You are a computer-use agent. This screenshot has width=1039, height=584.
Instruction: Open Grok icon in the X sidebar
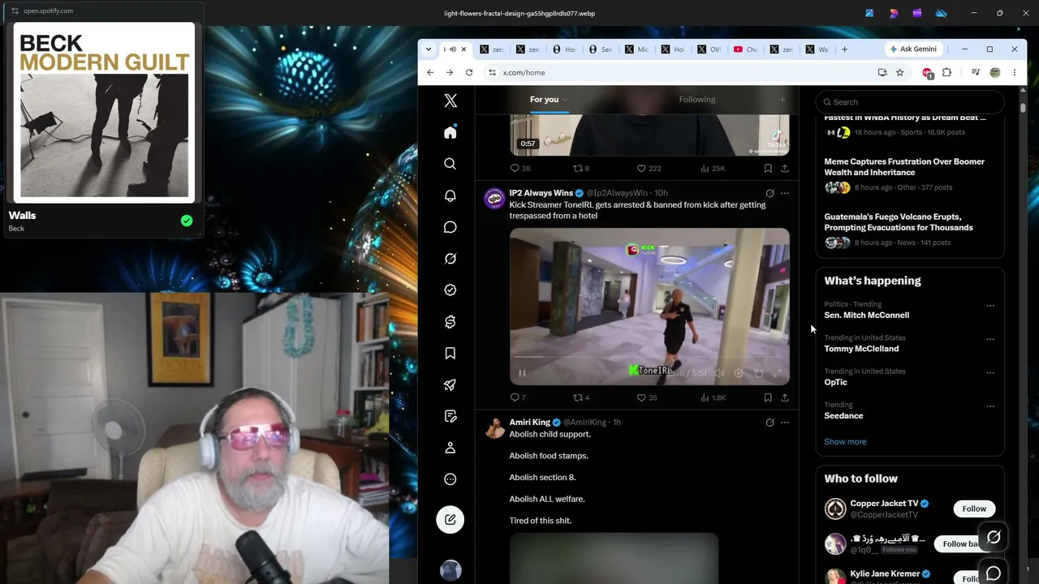point(451,259)
